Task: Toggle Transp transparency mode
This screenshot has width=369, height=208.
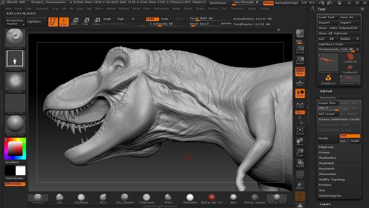Action: tap(300, 185)
